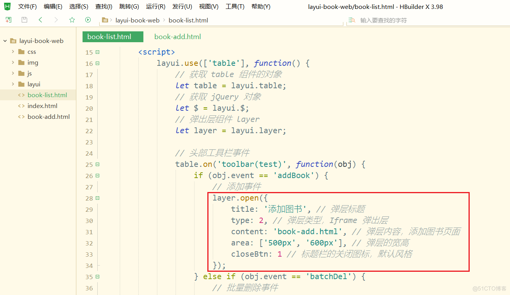Open the 发行(U) menu
510x295 pixels.
tap(182, 7)
